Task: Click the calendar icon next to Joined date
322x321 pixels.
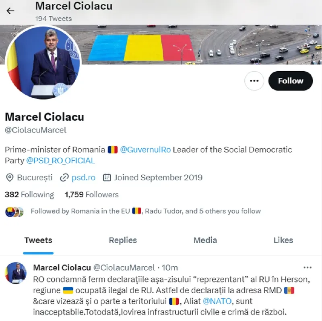Action: coord(107,177)
